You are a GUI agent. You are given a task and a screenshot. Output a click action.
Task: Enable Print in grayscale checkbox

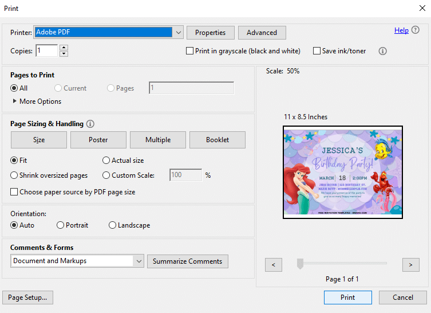tap(189, 51)
